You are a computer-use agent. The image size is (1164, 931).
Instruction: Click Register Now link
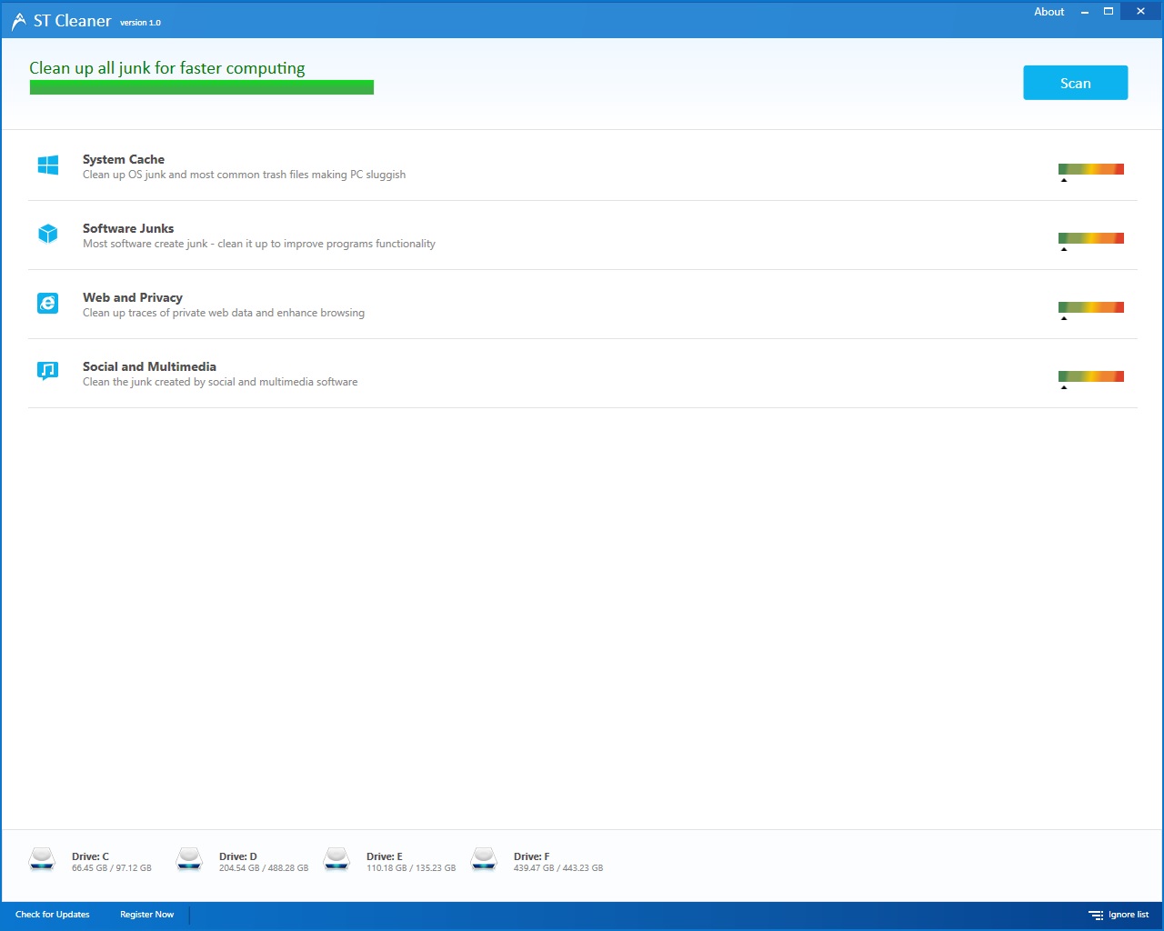pyautogui.click(x=146, y=915)
